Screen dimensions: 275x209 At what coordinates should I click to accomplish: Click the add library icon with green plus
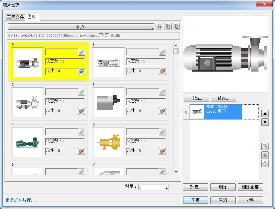click(x=168, y=27)
